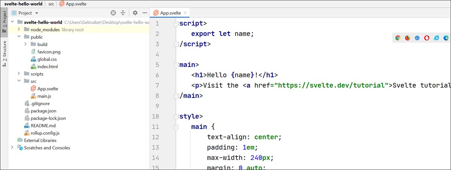The image size is (451, 170).
Task: Click the h1 'Hello {name}!' code line
Action: pos(234,75)
